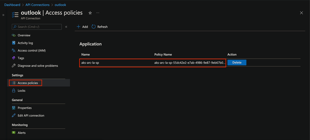Click the Properties sliders icon
This screenshot has height=140, width=310.
(14, 108)
